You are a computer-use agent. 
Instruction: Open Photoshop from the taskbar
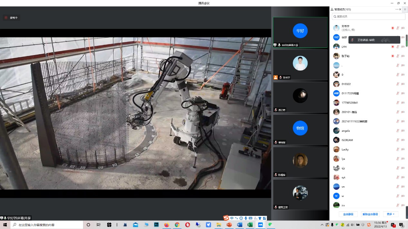tap(156, 225)
